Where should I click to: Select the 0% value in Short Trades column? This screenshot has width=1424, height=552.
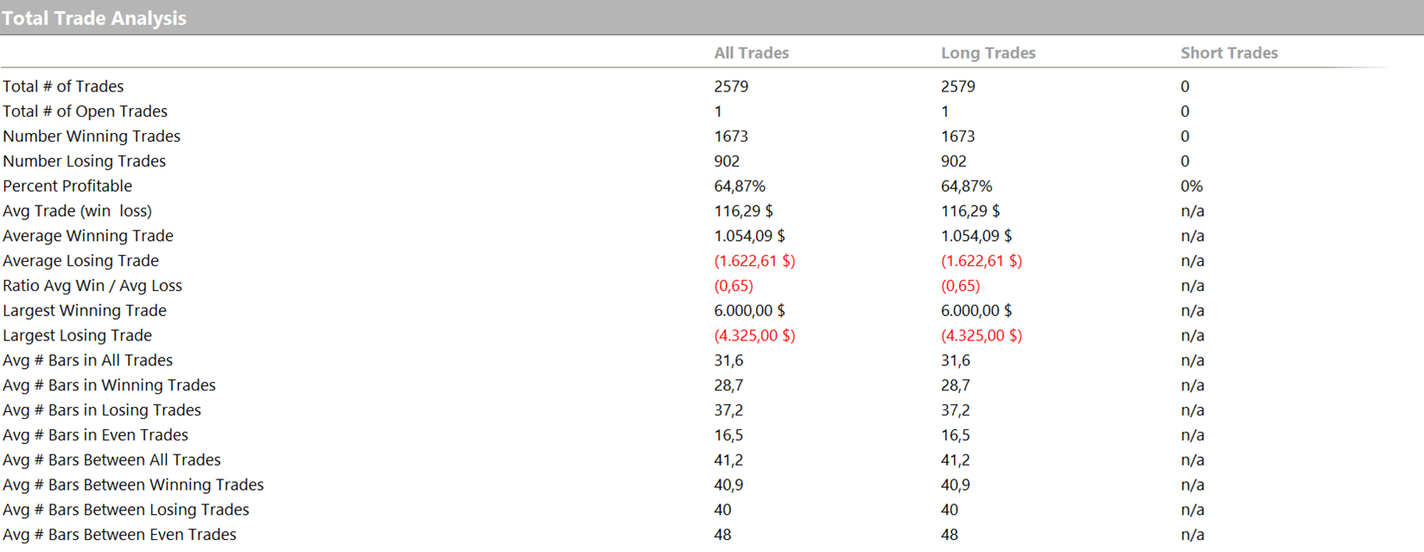[1192, 187]
